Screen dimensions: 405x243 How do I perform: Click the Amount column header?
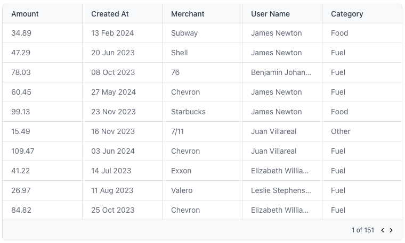tap(42, 14)
